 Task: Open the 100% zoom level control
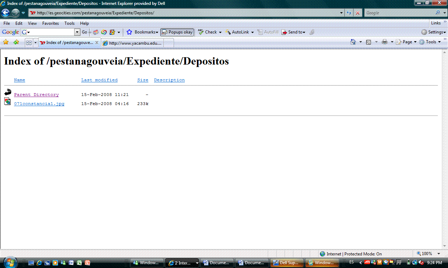(428, 254)
